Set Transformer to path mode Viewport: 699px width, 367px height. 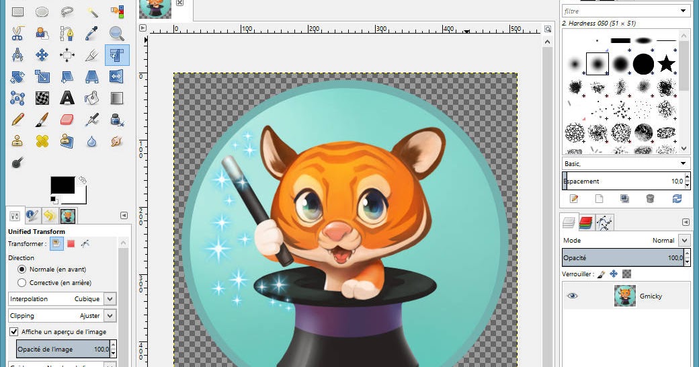(x=85, y=243)
